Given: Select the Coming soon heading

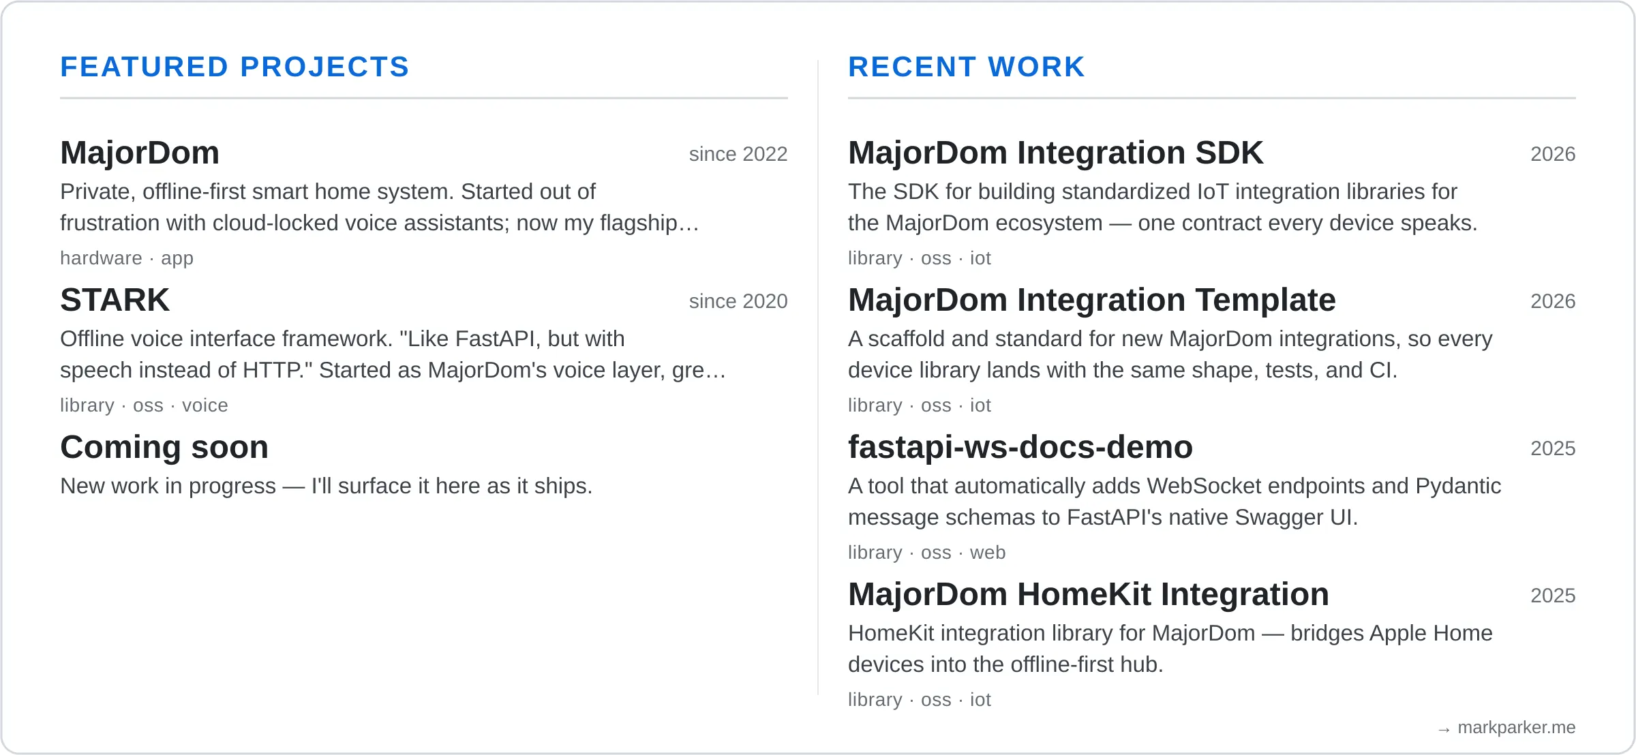Looking at the screenshot, I should click(164, 447).
